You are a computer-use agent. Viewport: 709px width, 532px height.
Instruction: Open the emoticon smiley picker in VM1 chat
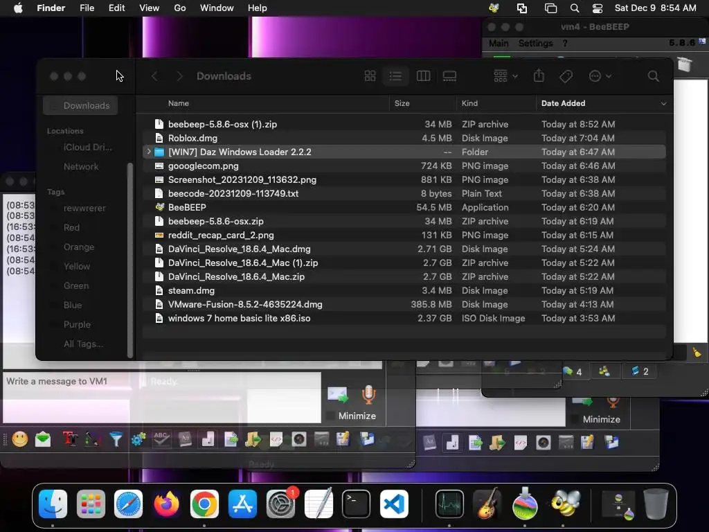click(x=20, y=439)
